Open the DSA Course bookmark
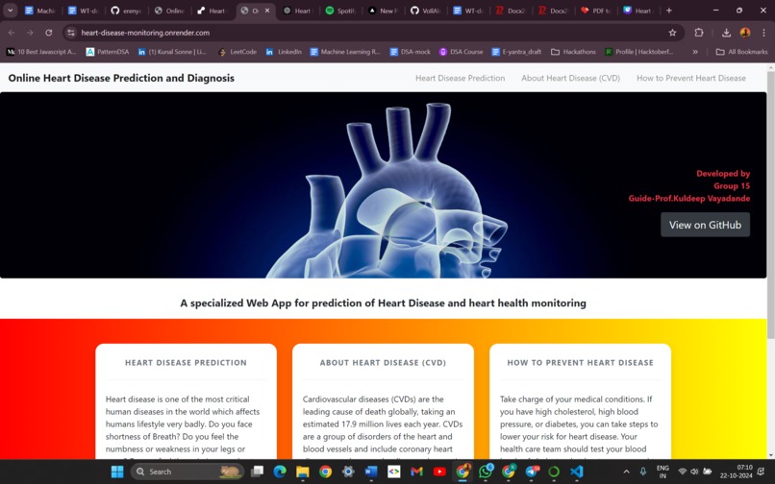The image size is (775, 484). (x=462, y=51)
